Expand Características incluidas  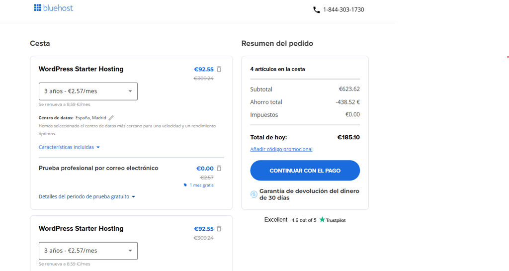click(69, 147)
